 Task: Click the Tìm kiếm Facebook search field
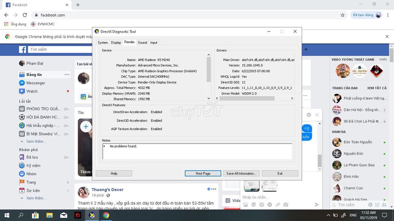point(60,50)
